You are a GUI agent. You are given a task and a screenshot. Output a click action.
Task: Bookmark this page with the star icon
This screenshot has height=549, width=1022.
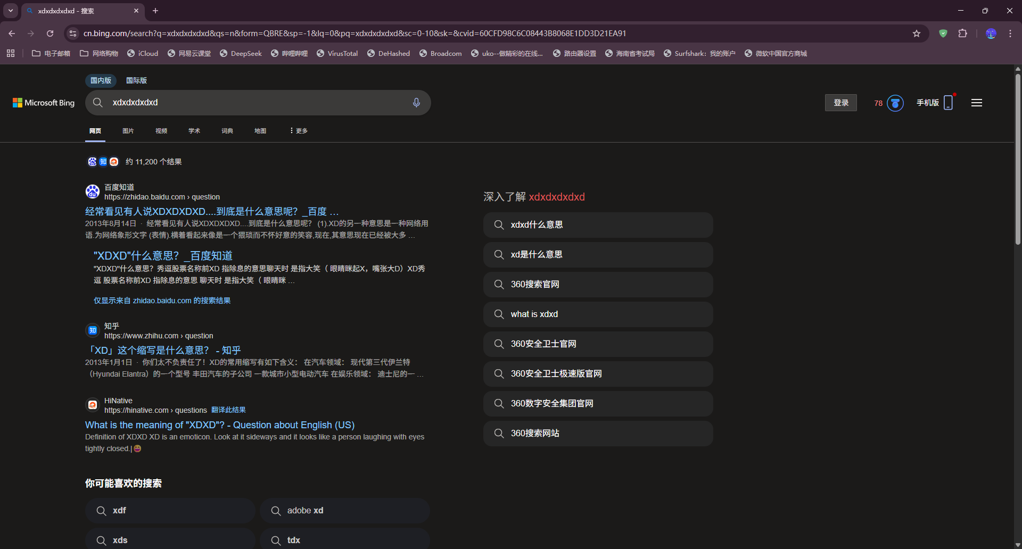917,33
